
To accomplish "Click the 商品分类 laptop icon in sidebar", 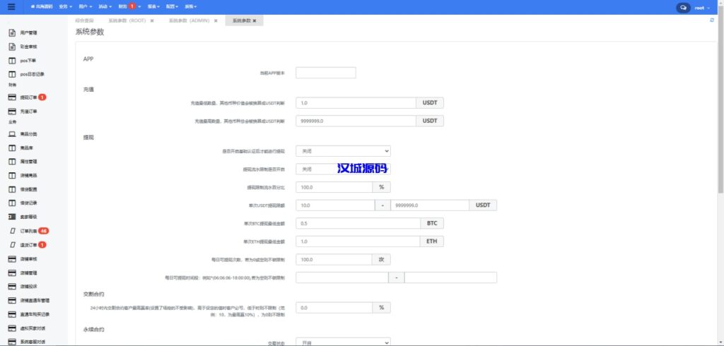I will coord(13,134).
